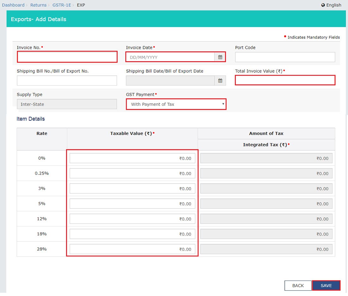348x296 pixels.
Task: Click Taxable Value field for 18% rate
Action: click(x=132, y=234)
